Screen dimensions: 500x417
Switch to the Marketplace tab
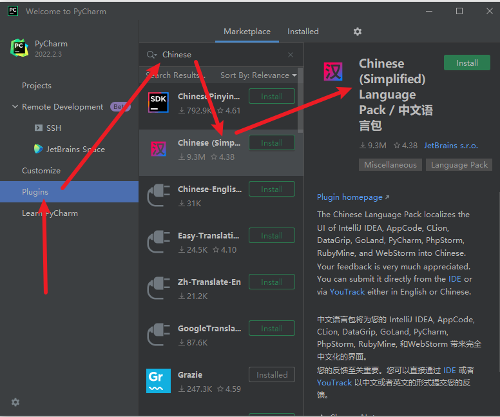(x=247, y=32)
